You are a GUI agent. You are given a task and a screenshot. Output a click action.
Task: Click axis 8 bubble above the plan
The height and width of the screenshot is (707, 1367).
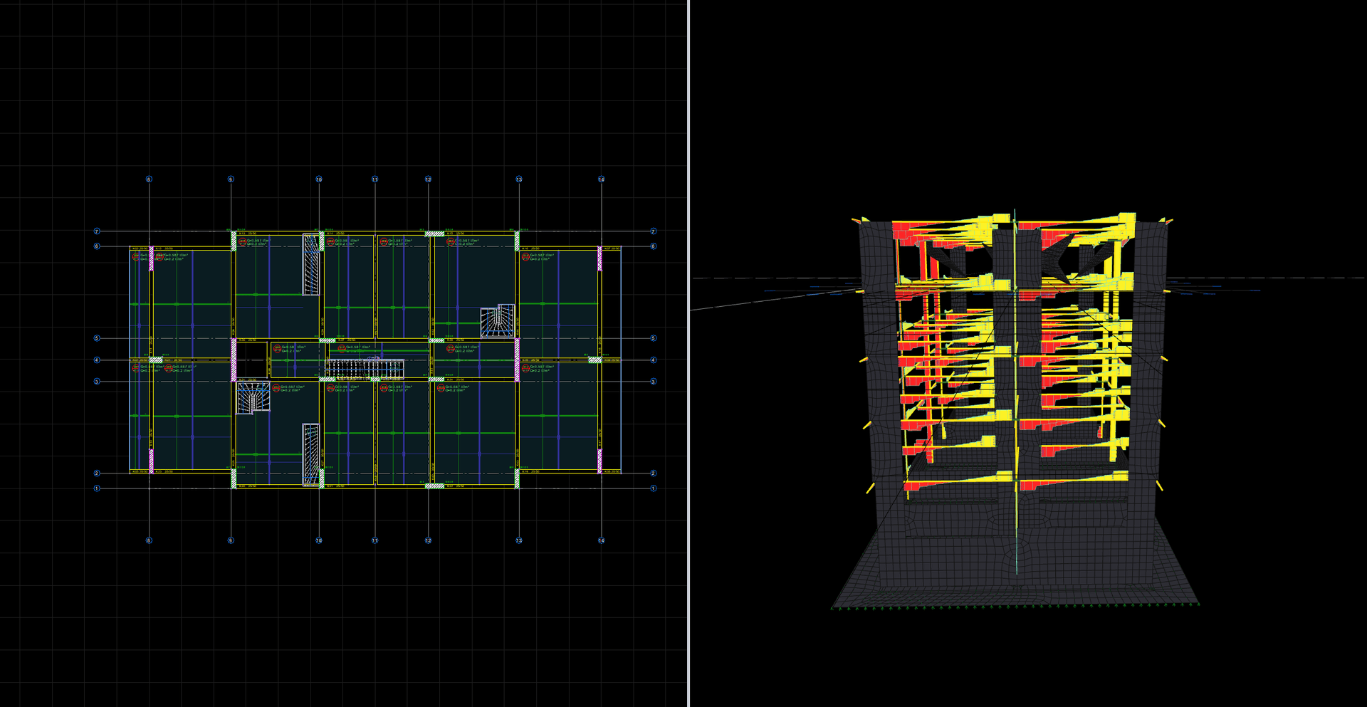(149, 179)
